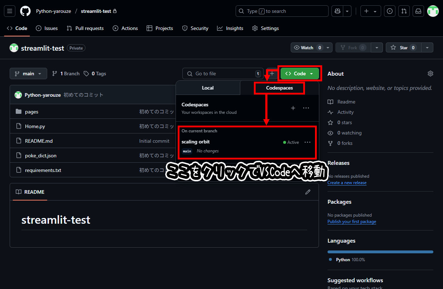Screen dimensions: 443x289
Task: Click the Python-yarouze owner breadcrumb
Action: tap(53, 11)
